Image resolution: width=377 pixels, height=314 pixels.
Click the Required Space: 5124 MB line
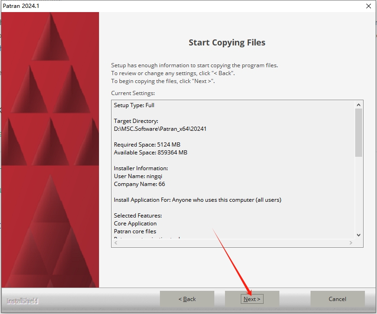pos(147,145)
